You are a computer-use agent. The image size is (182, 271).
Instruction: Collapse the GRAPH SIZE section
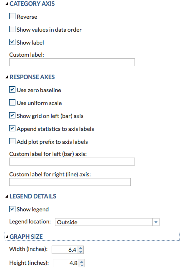tap(7, 237)
